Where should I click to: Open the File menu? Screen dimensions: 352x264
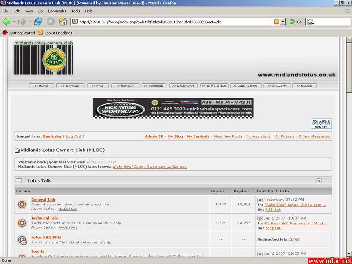[5, 11]
